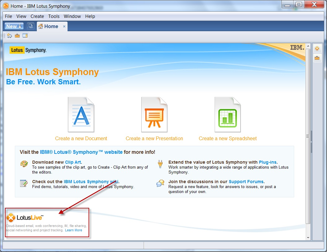Open the IBM Lotus Symphony wiki link
The image size is (327, 252).
point(91,182)
